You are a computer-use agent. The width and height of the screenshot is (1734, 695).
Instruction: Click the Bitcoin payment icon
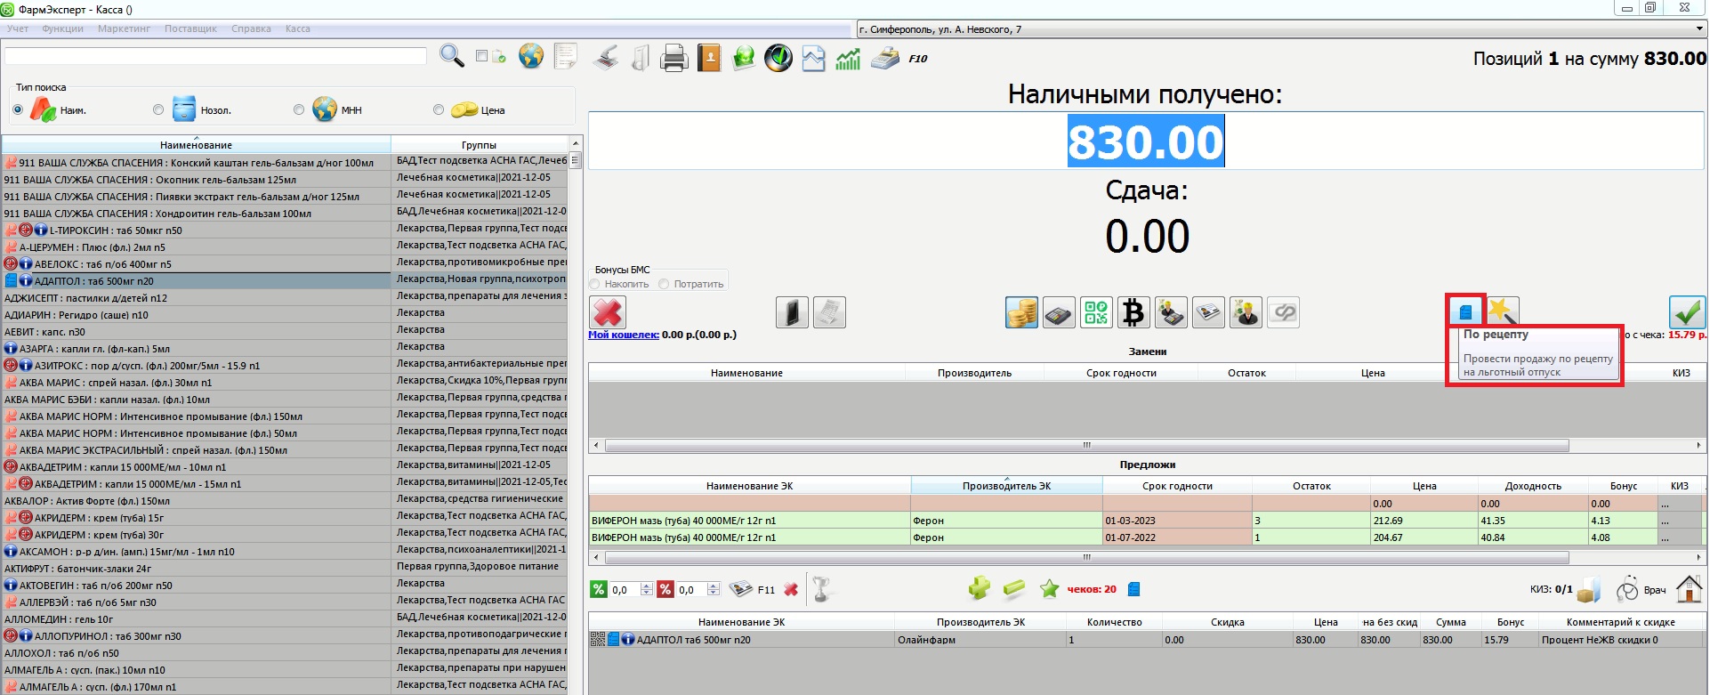pos(1133,312)
